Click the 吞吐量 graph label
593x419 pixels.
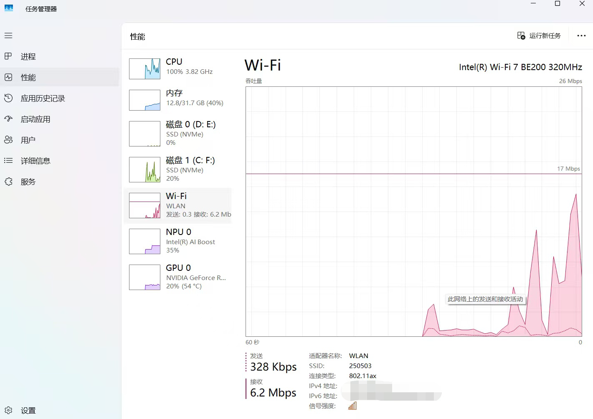(x=254, y=81)
